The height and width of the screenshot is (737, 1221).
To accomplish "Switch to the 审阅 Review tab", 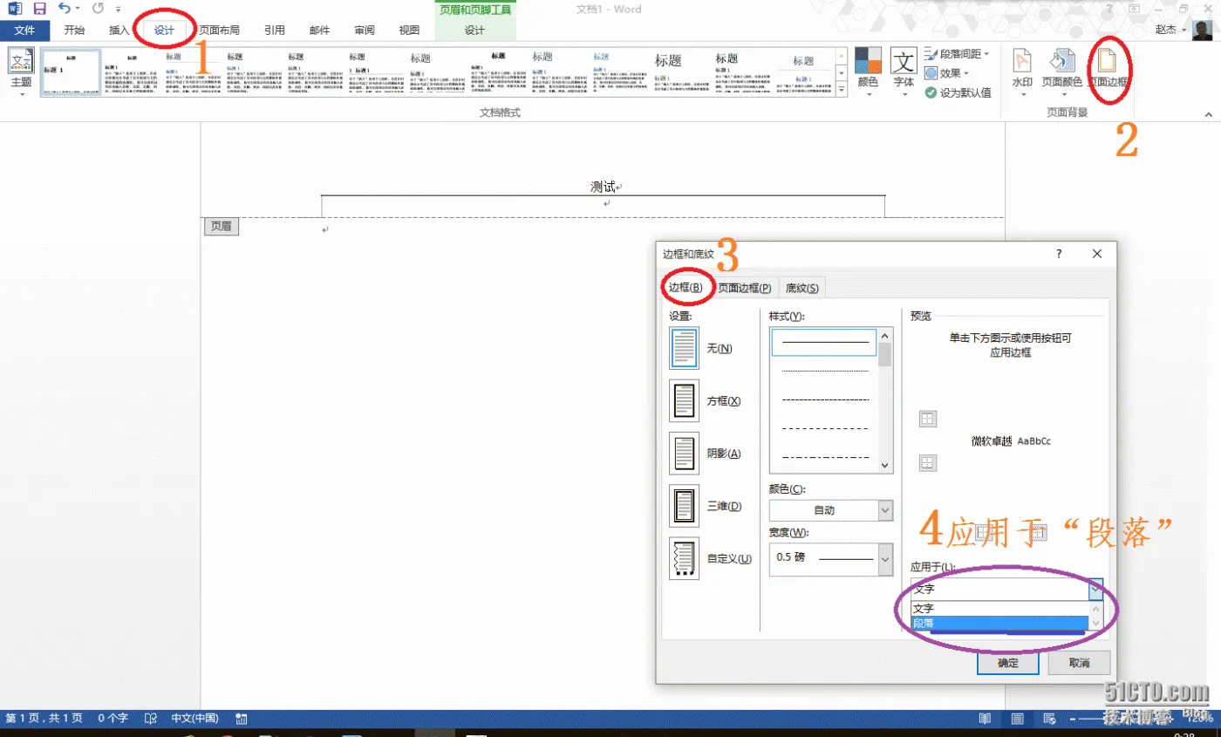I will [x=365, y=30].
